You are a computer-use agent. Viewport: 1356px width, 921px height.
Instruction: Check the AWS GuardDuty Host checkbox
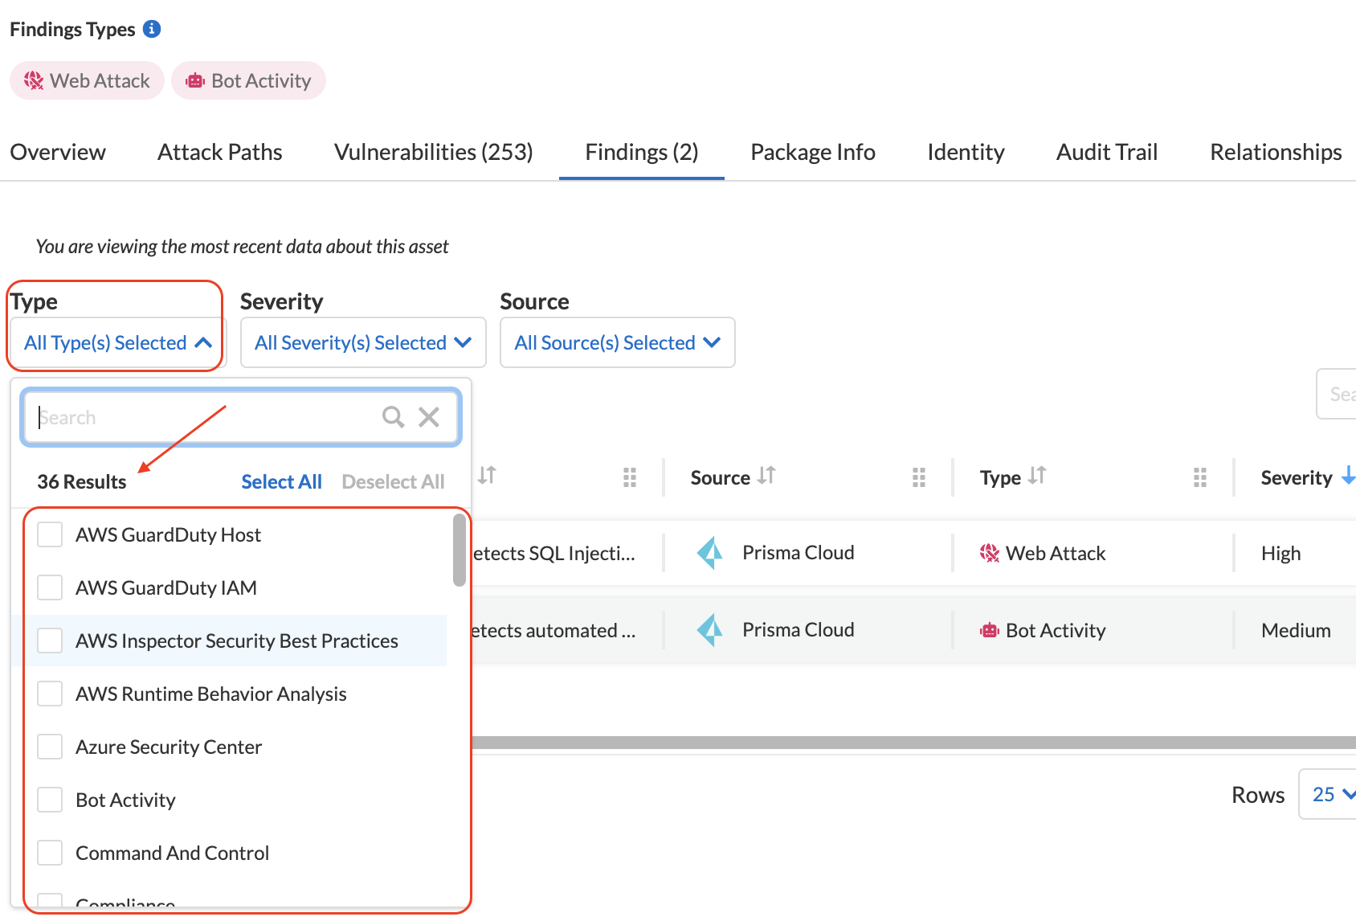[x=50, y=534]
